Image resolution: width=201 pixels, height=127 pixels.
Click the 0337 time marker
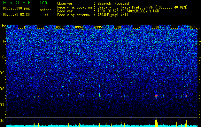[136, 27]
